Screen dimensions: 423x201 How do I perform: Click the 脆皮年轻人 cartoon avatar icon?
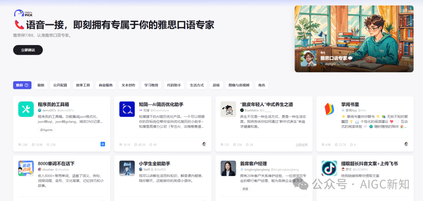(228, 109)
